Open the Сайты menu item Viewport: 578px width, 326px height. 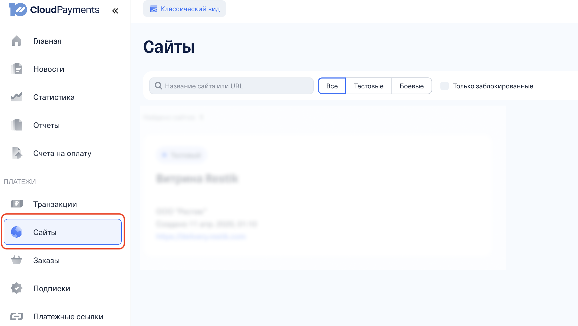point(63,232)
